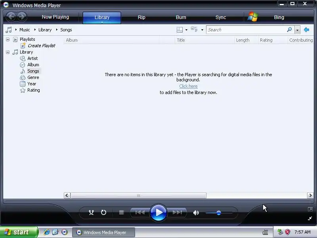
Task: Select Genre view in the library
Action: coord(33,77)
